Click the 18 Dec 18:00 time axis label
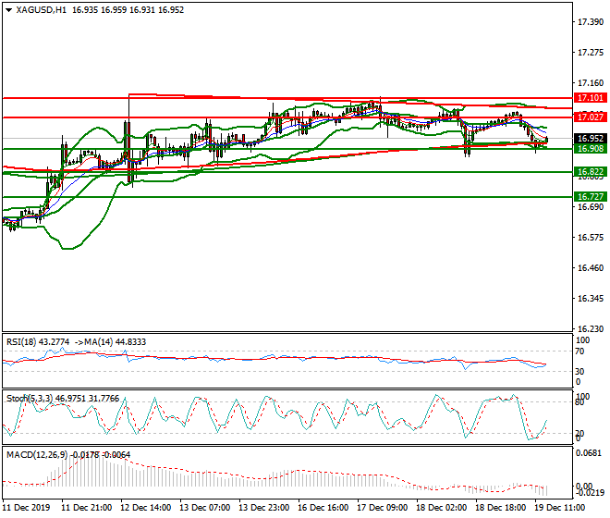The width and height of the screenshot is (610, 518). pos(500,508)
